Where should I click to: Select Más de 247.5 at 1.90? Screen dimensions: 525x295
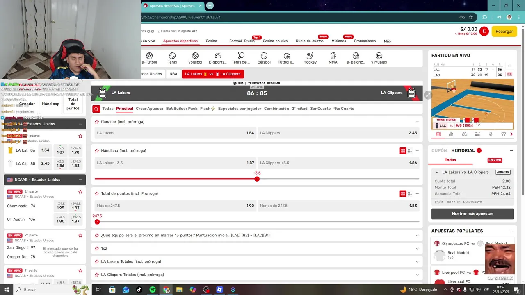coord(176,206)
